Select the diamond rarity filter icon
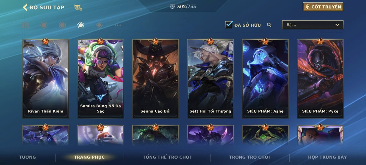The image size is (366, 165). coord(99,25)
